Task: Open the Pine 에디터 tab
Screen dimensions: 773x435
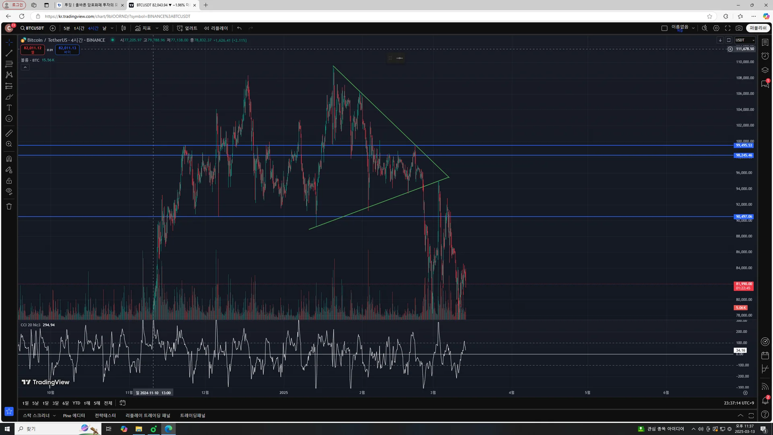Action: pyautogui.click(x=74, y=416)
